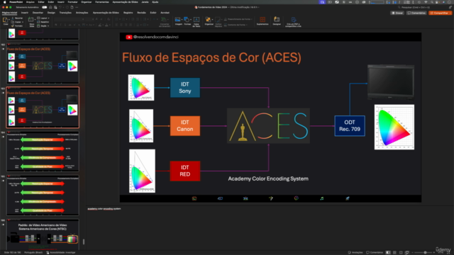Open Anotações notes in status bar

[355, 252]
